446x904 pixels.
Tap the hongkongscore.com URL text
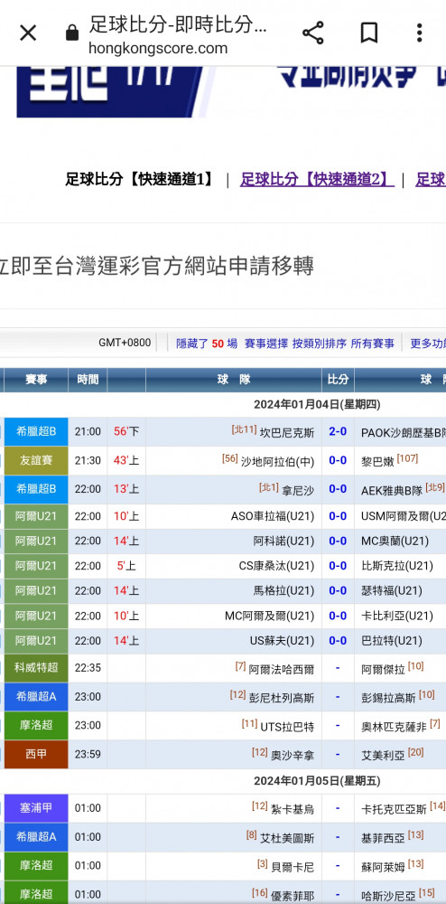(x=158, y=49)
